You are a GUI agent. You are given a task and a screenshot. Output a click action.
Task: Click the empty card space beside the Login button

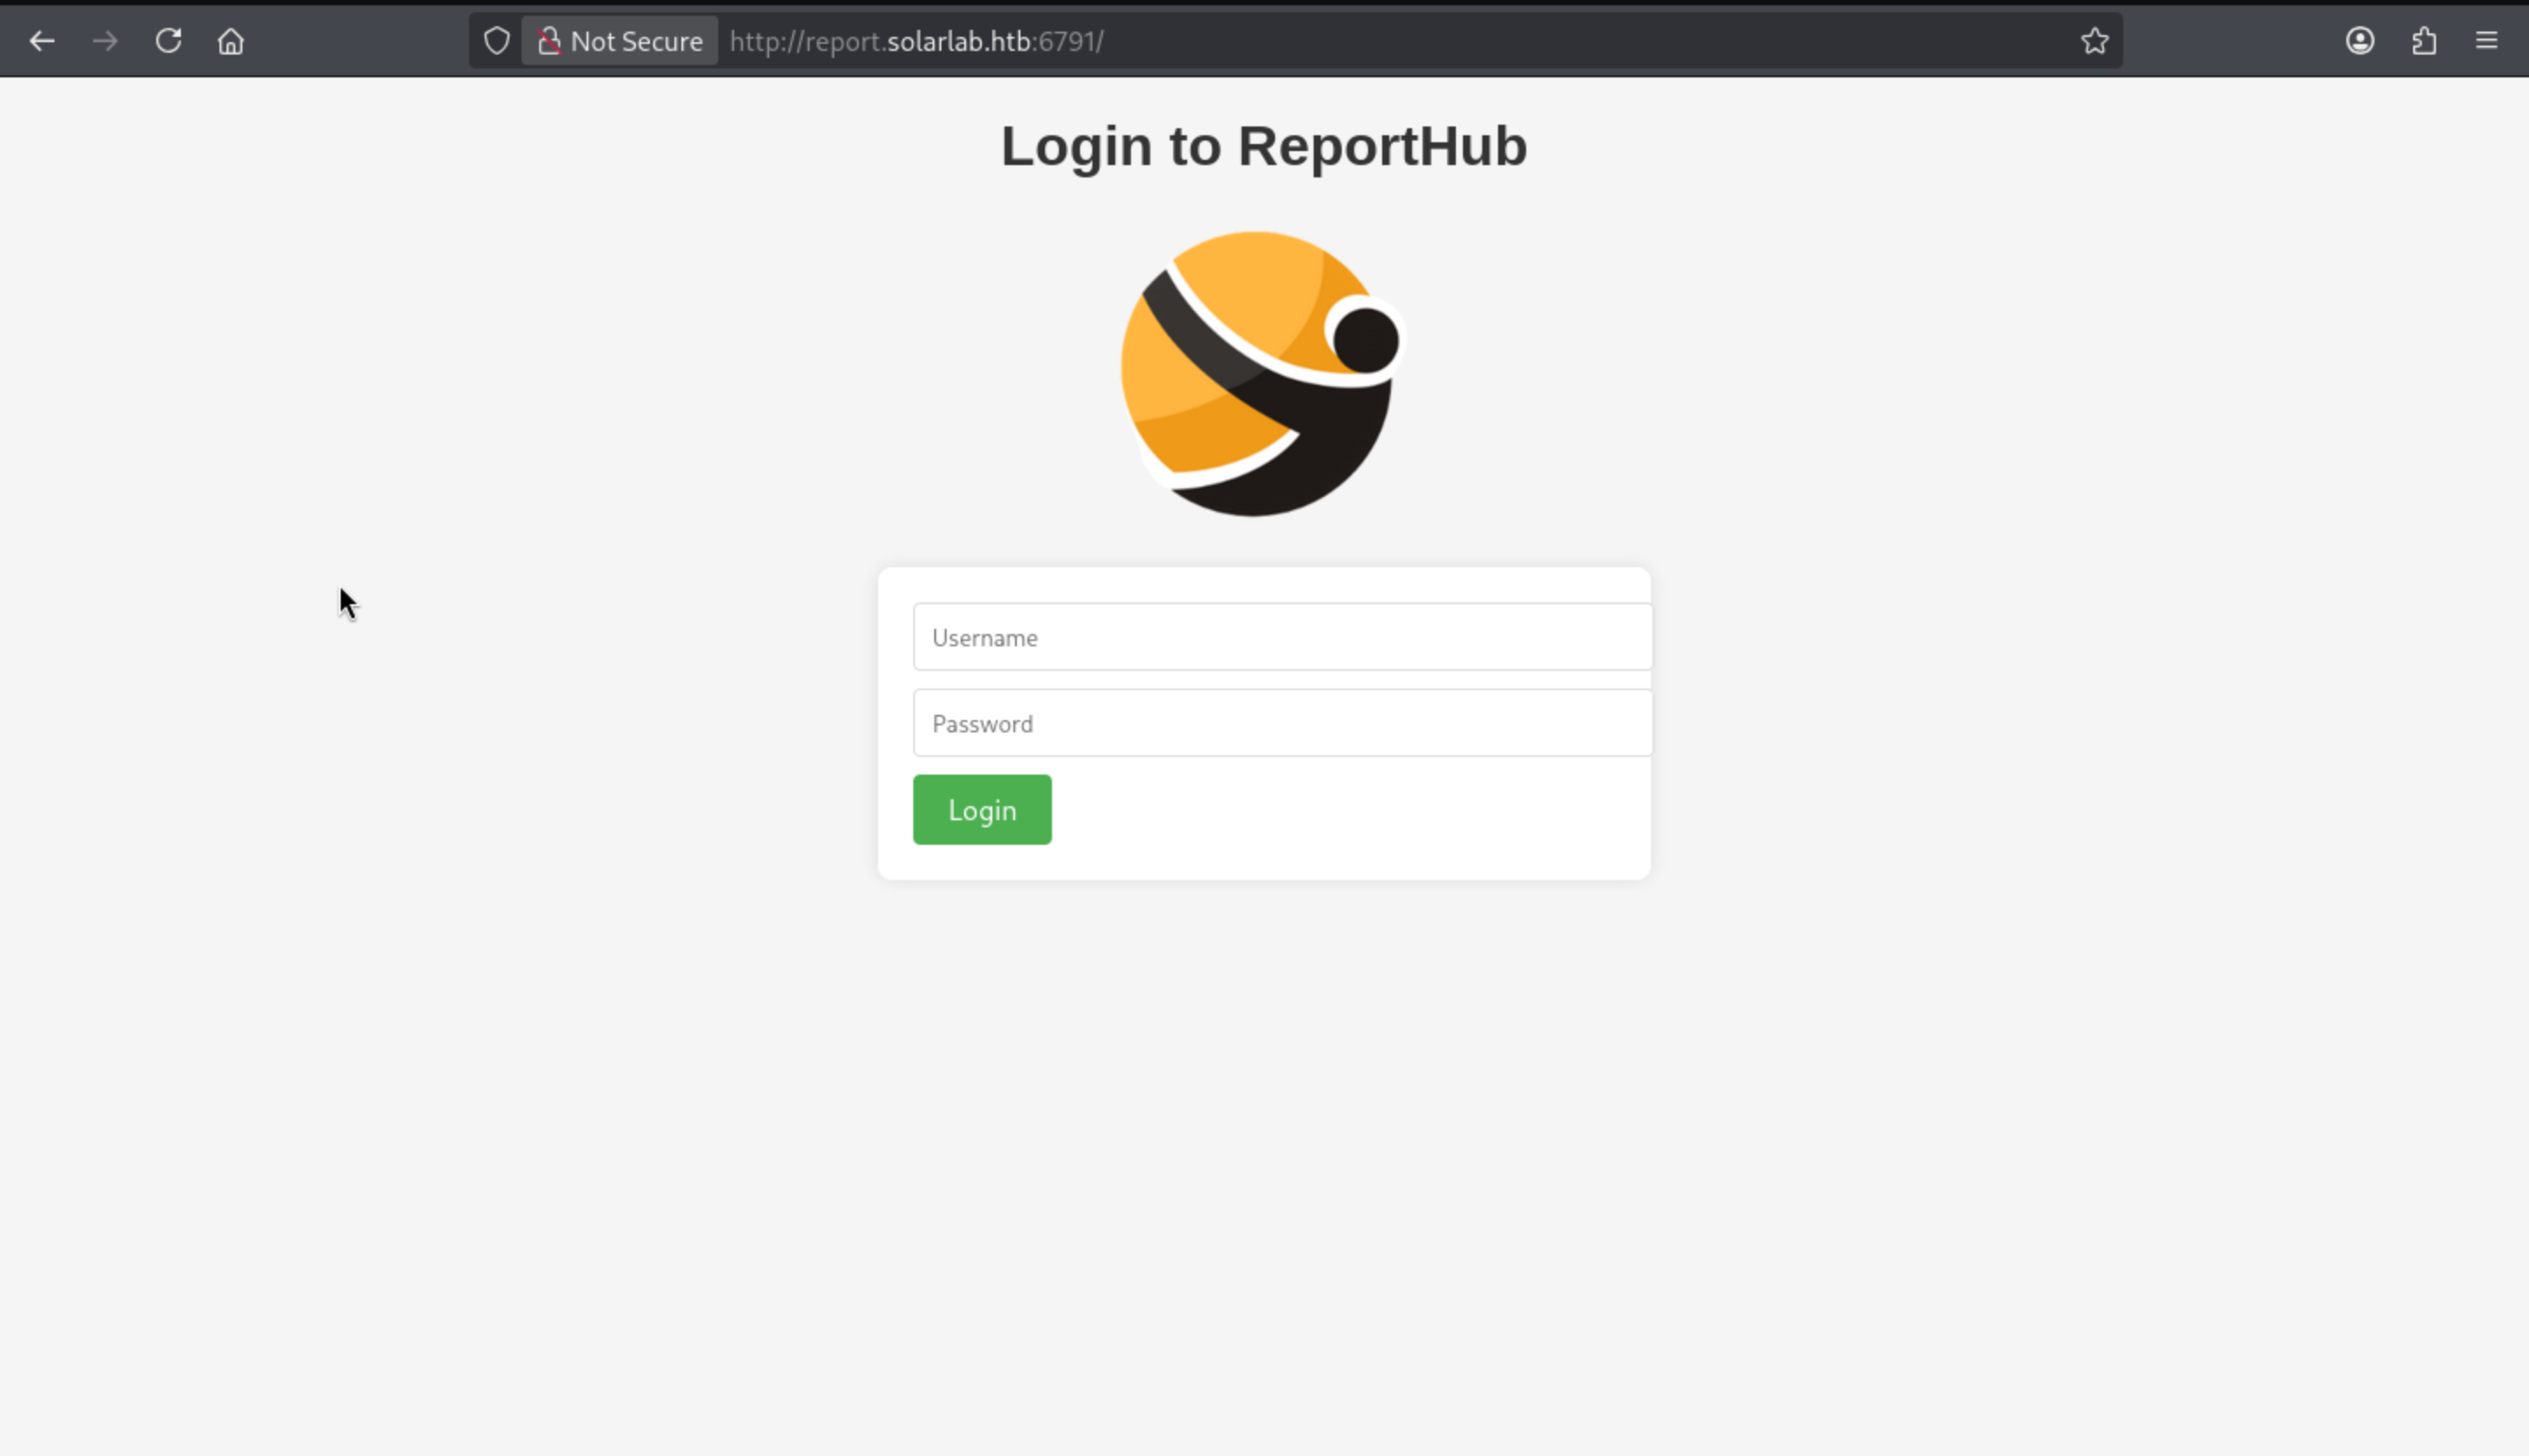point(1350,810)
